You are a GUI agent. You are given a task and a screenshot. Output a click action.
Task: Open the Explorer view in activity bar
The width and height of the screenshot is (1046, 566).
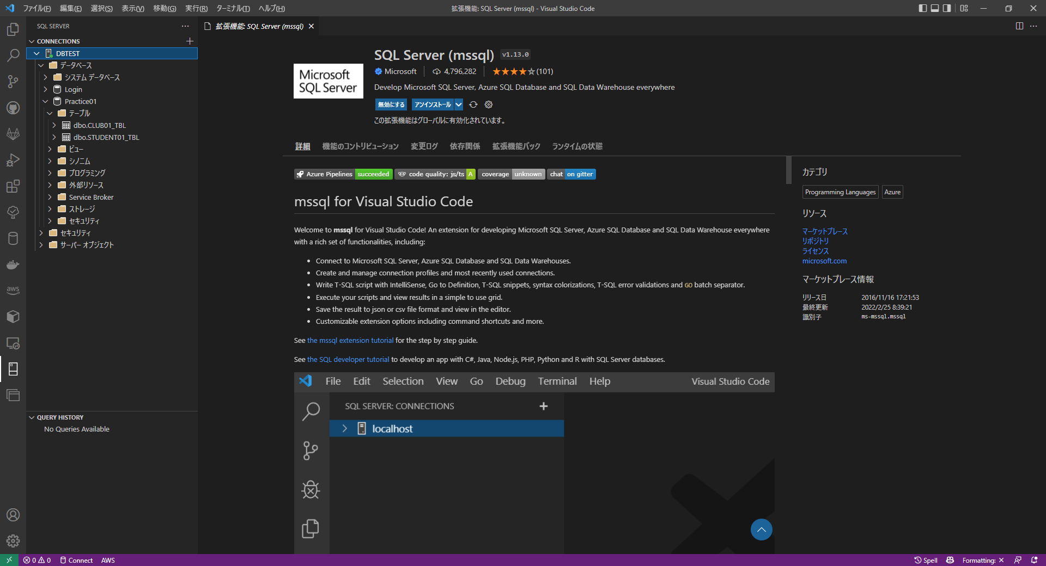(x=13, y=29)
